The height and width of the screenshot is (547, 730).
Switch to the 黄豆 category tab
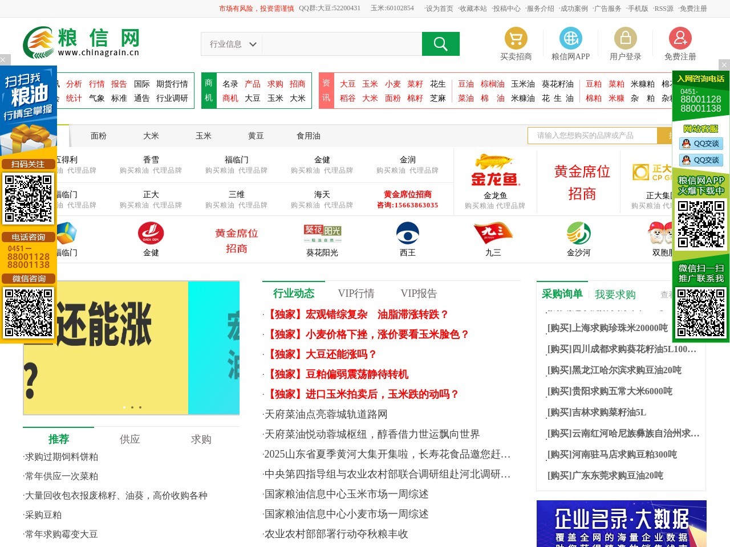[256, 136]
